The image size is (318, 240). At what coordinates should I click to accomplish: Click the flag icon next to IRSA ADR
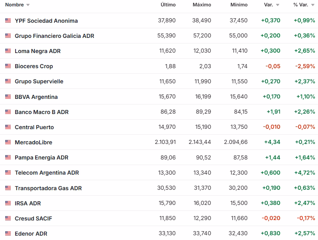(x=8, y=203)
